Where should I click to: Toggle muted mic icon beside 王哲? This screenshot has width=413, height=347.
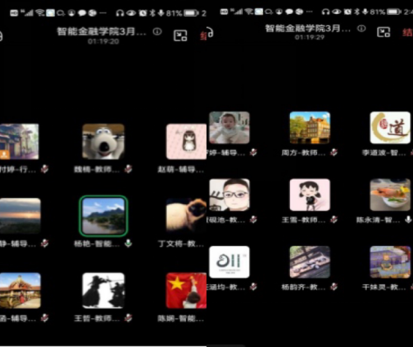[128, 318]
